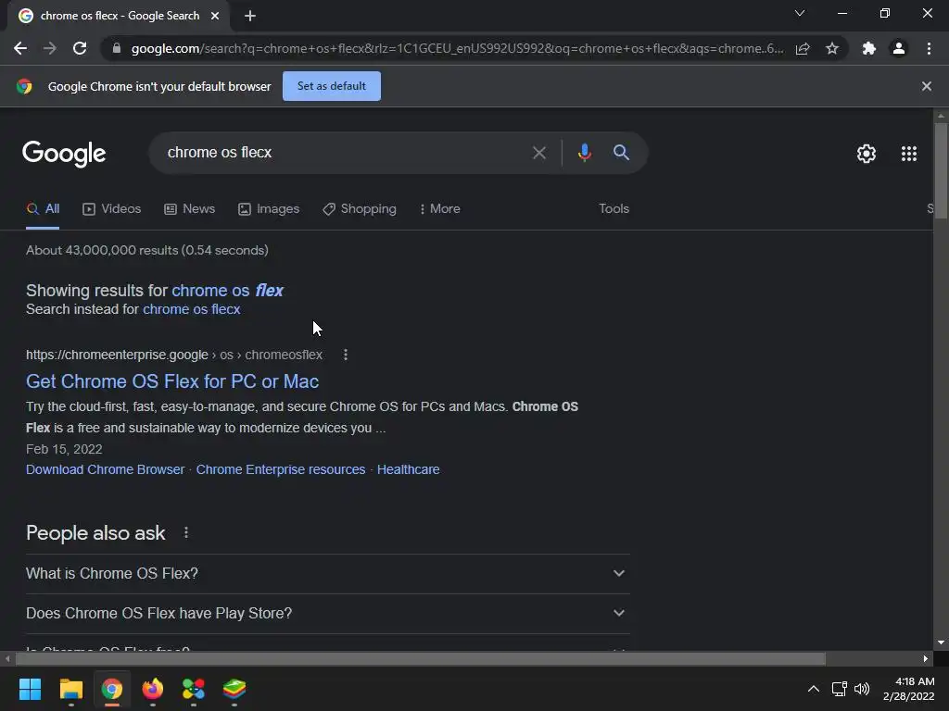Dismiss the default browser notification bar
Screen dimensions: 949x711
(x=926, y=86)
